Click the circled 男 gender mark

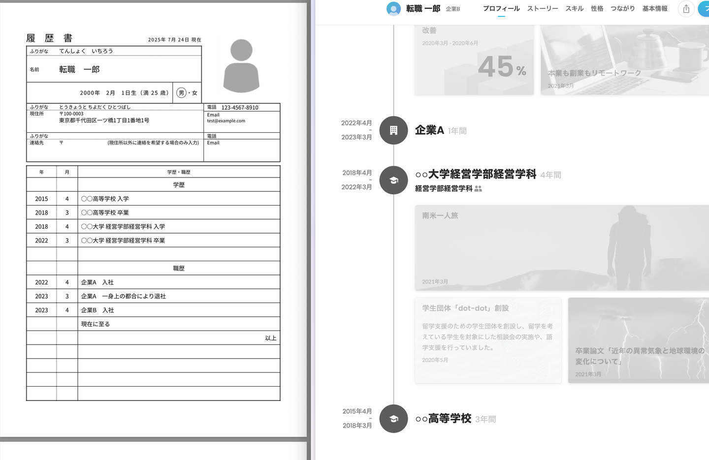click(181, 93)
